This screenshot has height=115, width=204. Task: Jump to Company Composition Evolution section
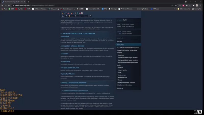[x=126, y=83]
